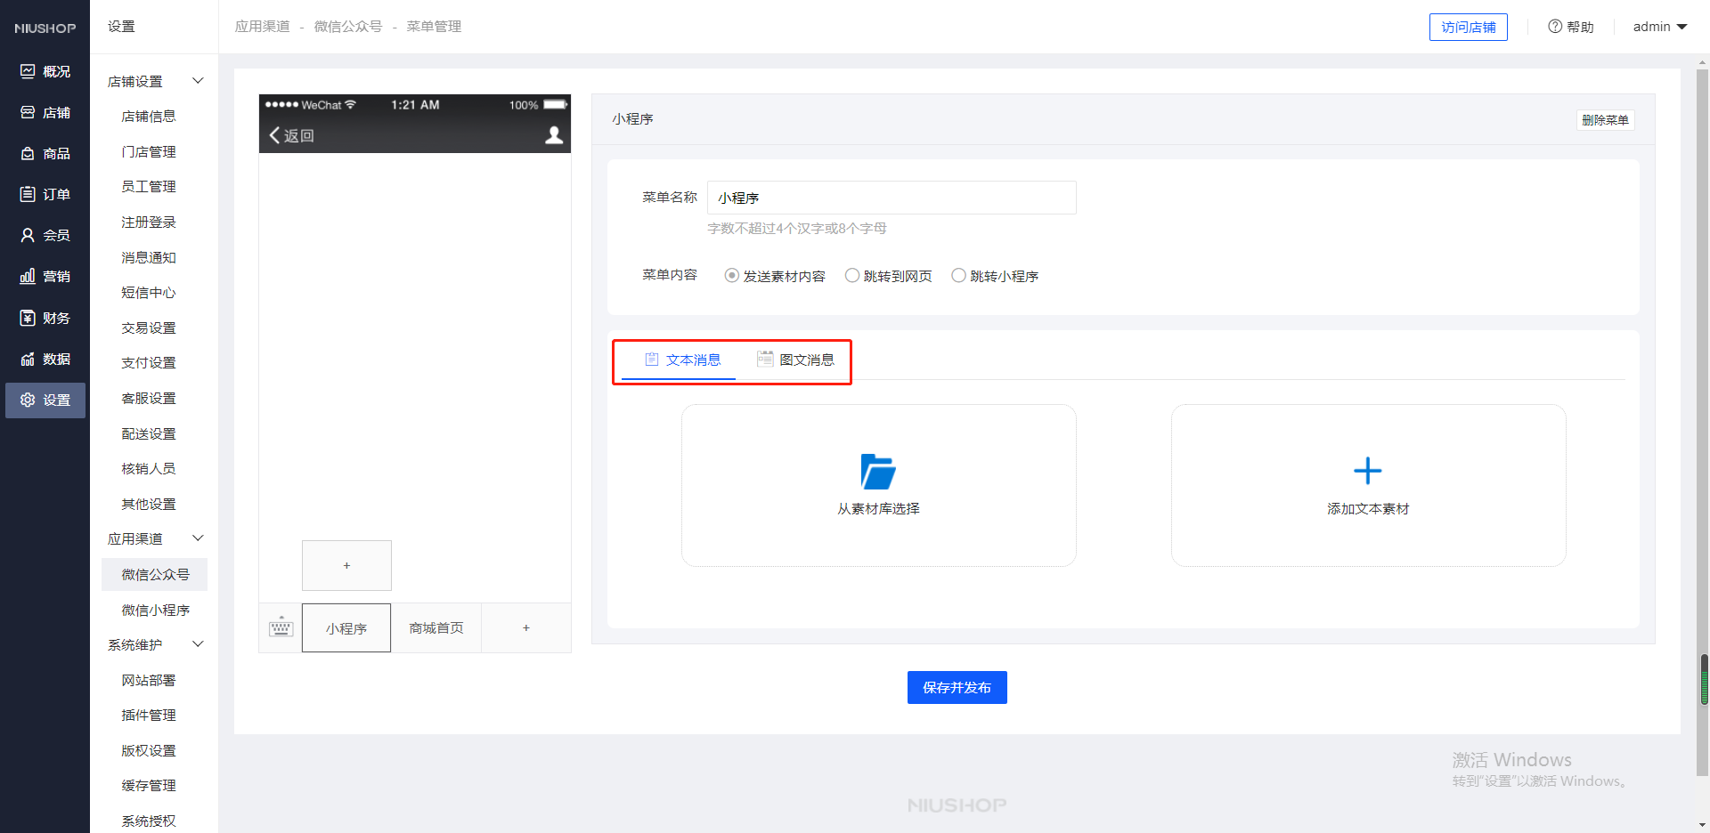Add a submenu with the plus box above 小程序
Viewport: 1710px width, 833px height.
tap(346, 565)
